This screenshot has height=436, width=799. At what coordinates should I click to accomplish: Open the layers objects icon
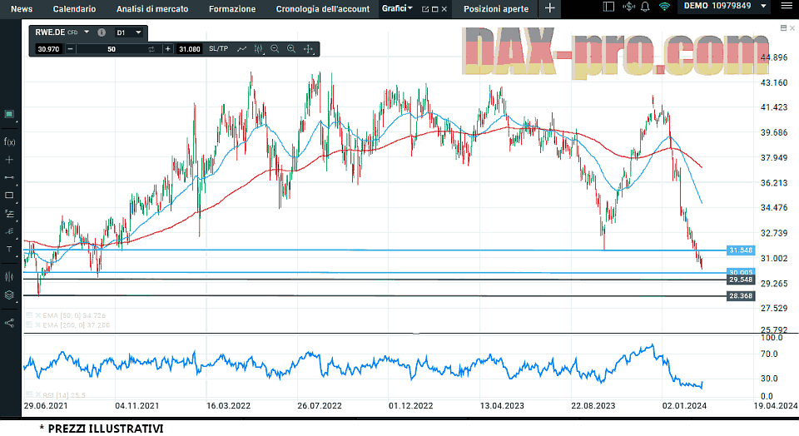click(x=9, y=295)
